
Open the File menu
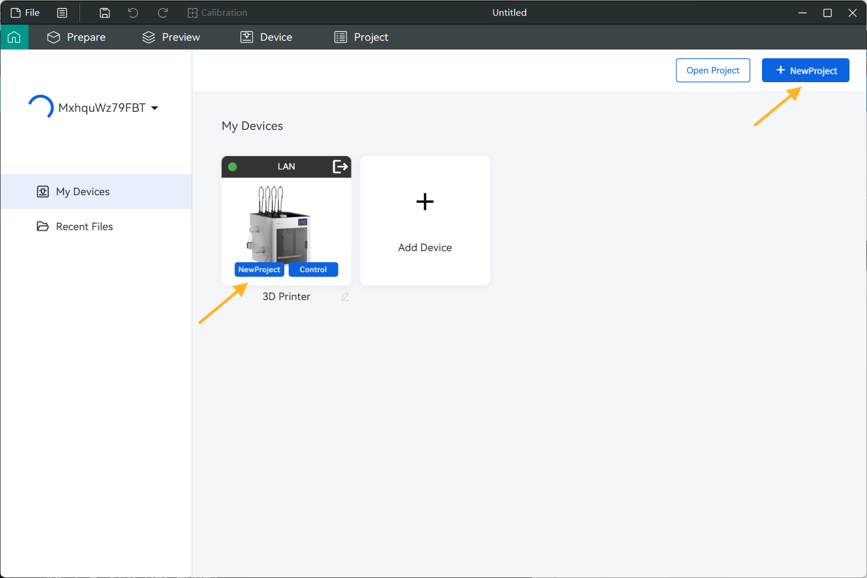[26, 13]
